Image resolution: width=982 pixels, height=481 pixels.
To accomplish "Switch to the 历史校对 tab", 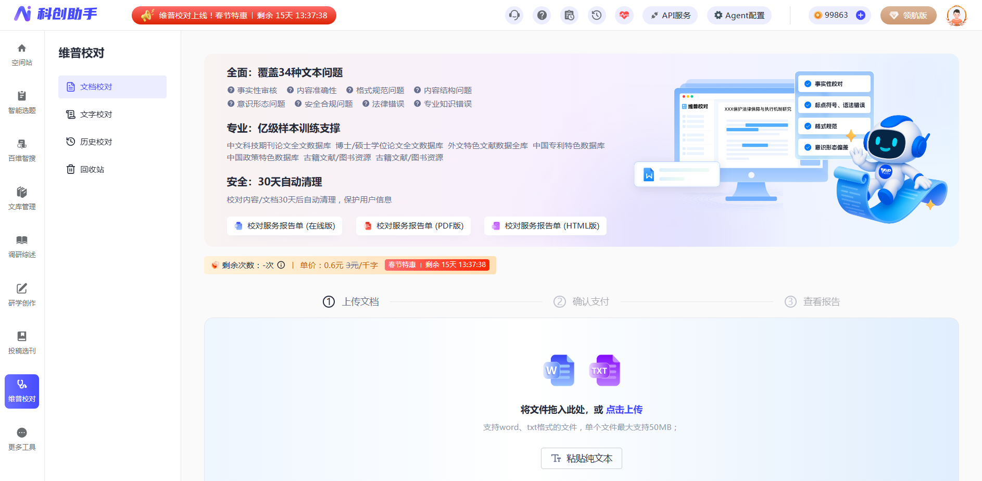I will coord(95,142).
